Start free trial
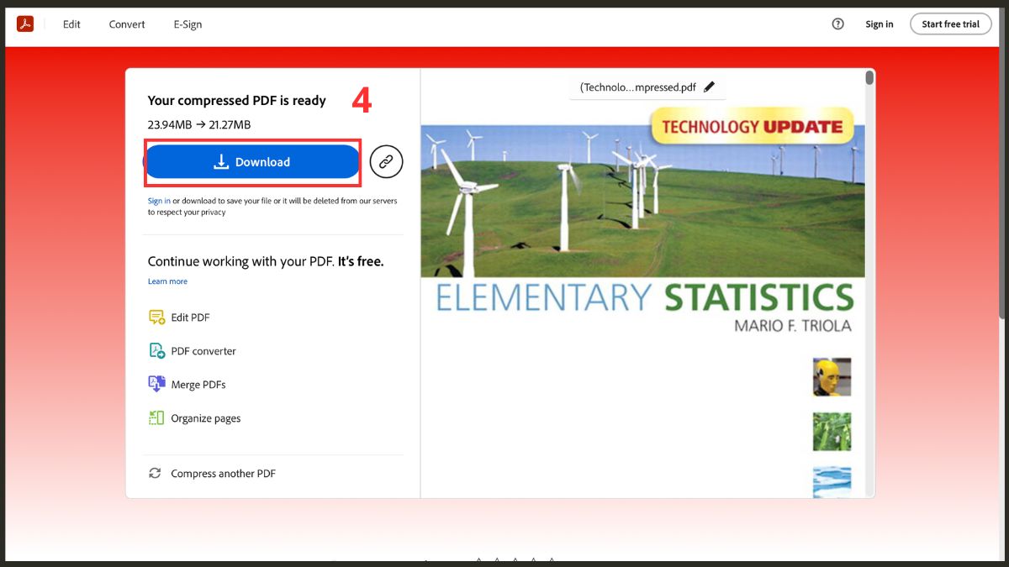Image resolution: width=1009 pixels, height=567 pixels. 950,24
